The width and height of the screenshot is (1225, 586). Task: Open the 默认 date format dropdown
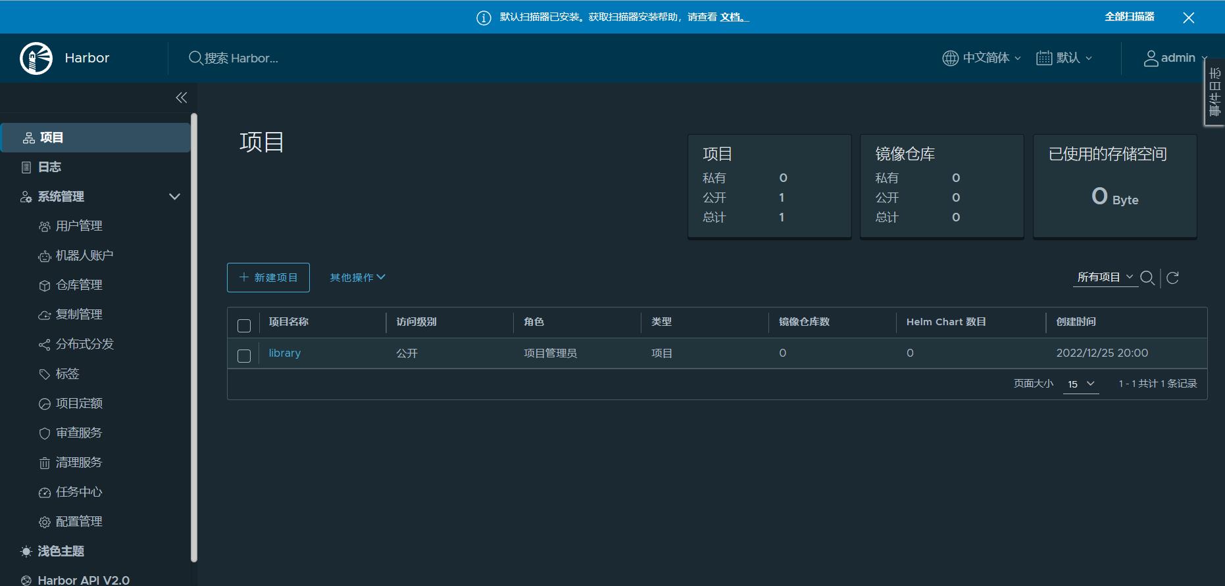tap(1064, 58)
